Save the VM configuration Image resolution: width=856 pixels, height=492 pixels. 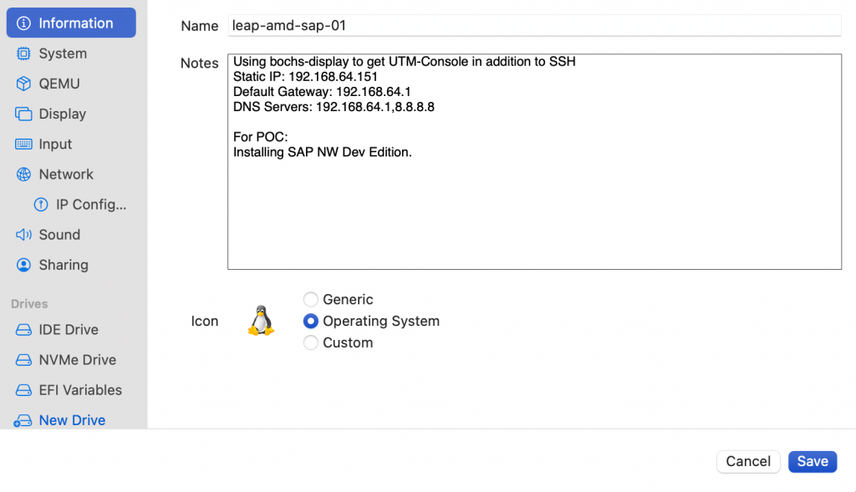click(x=813, y=461)
